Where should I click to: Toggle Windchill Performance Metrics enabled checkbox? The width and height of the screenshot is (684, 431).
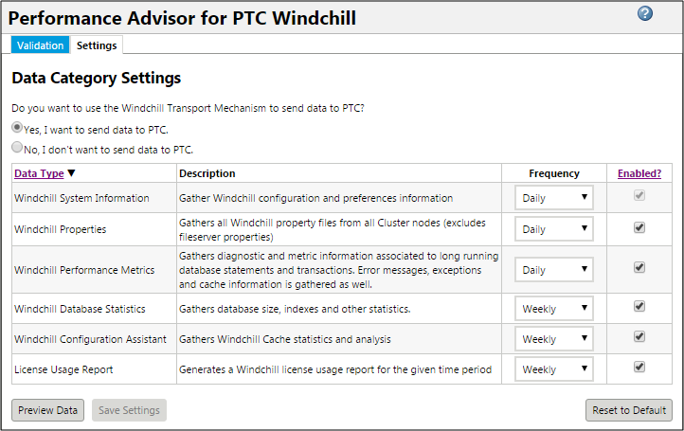point(639,267)
